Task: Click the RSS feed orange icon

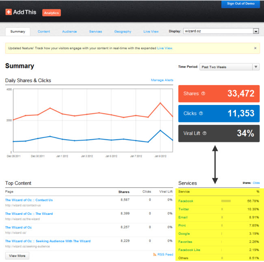Action: click(155, 254)
